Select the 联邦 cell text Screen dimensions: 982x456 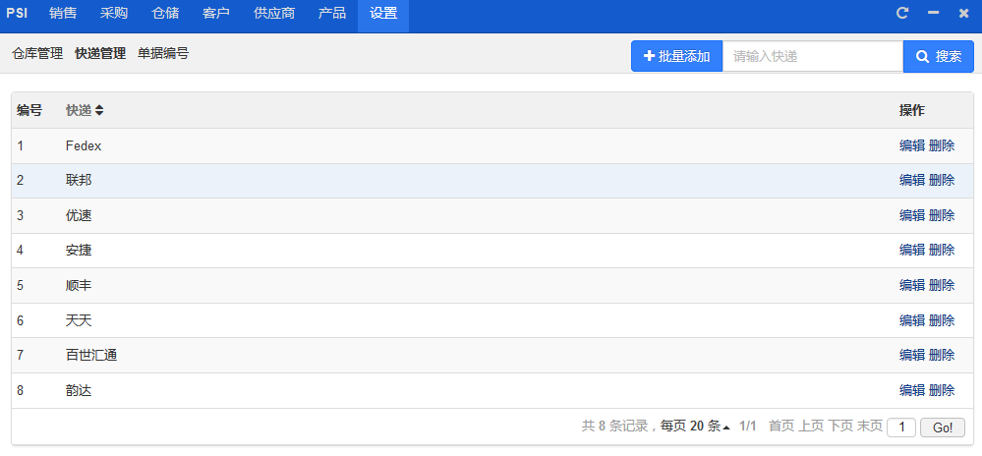coord(79,181)
